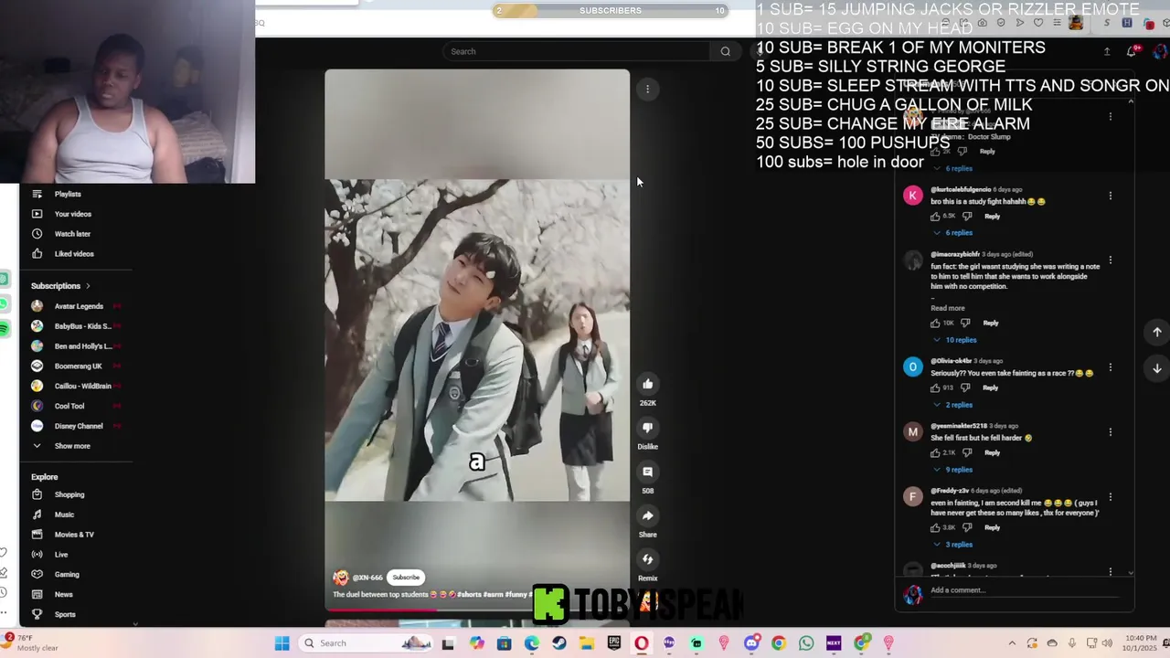Click the Dislike icon on the Short
Screen dimensions: 1170x658
point(647,428)
